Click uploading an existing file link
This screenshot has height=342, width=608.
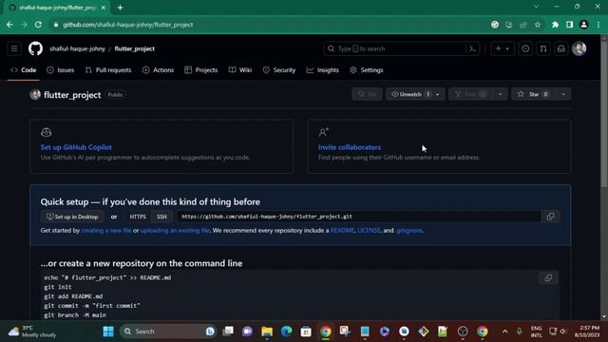(x=175, y=230)
